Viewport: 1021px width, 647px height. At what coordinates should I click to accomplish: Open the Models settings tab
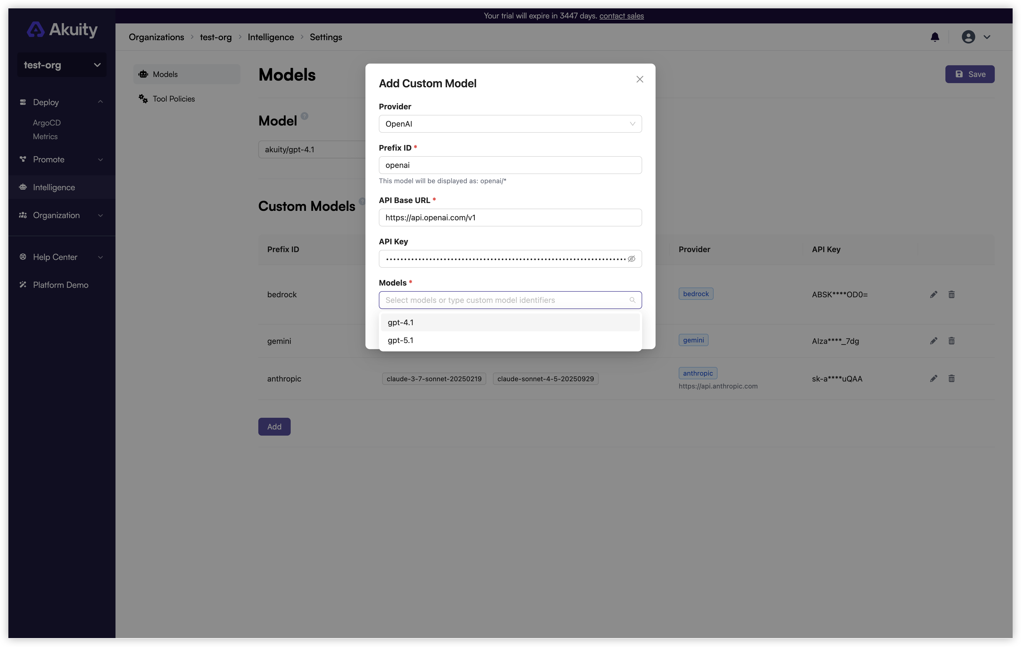[187, 74]
